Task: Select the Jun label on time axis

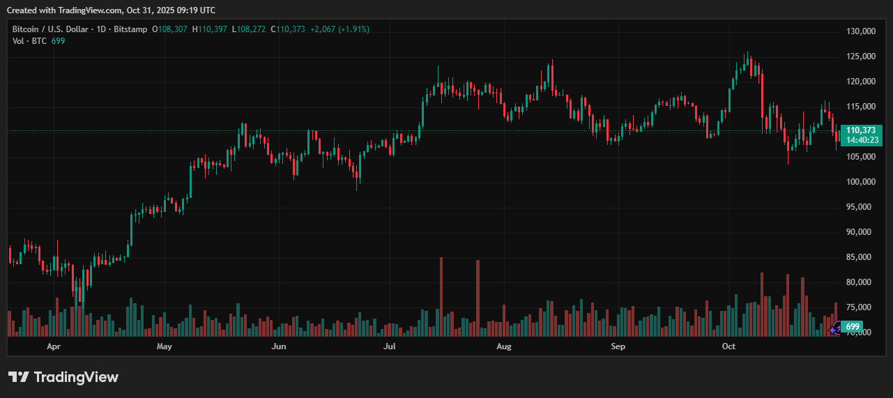Action: [x=278, y=346]
